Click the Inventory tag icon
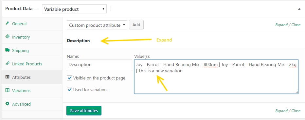Viewport: 305px width, 120px height. click(8, 37)
